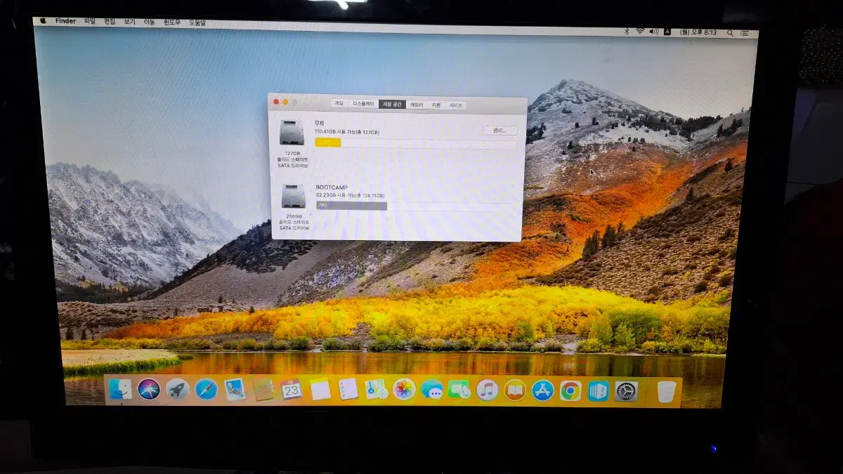Open Mail stamp icon in Dock
843x474 pixels.
pyautogui.click(x=235, y=389)
